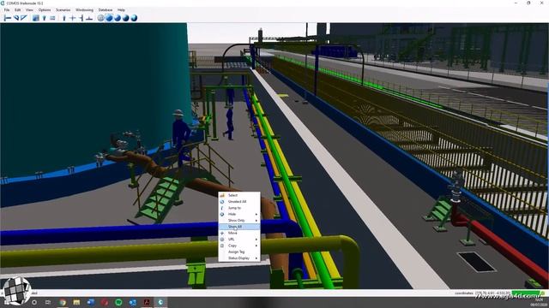Click the second toolbar icon with the diagonal pointer
This screenshot has width=549, height=308.
coord(16,18)
